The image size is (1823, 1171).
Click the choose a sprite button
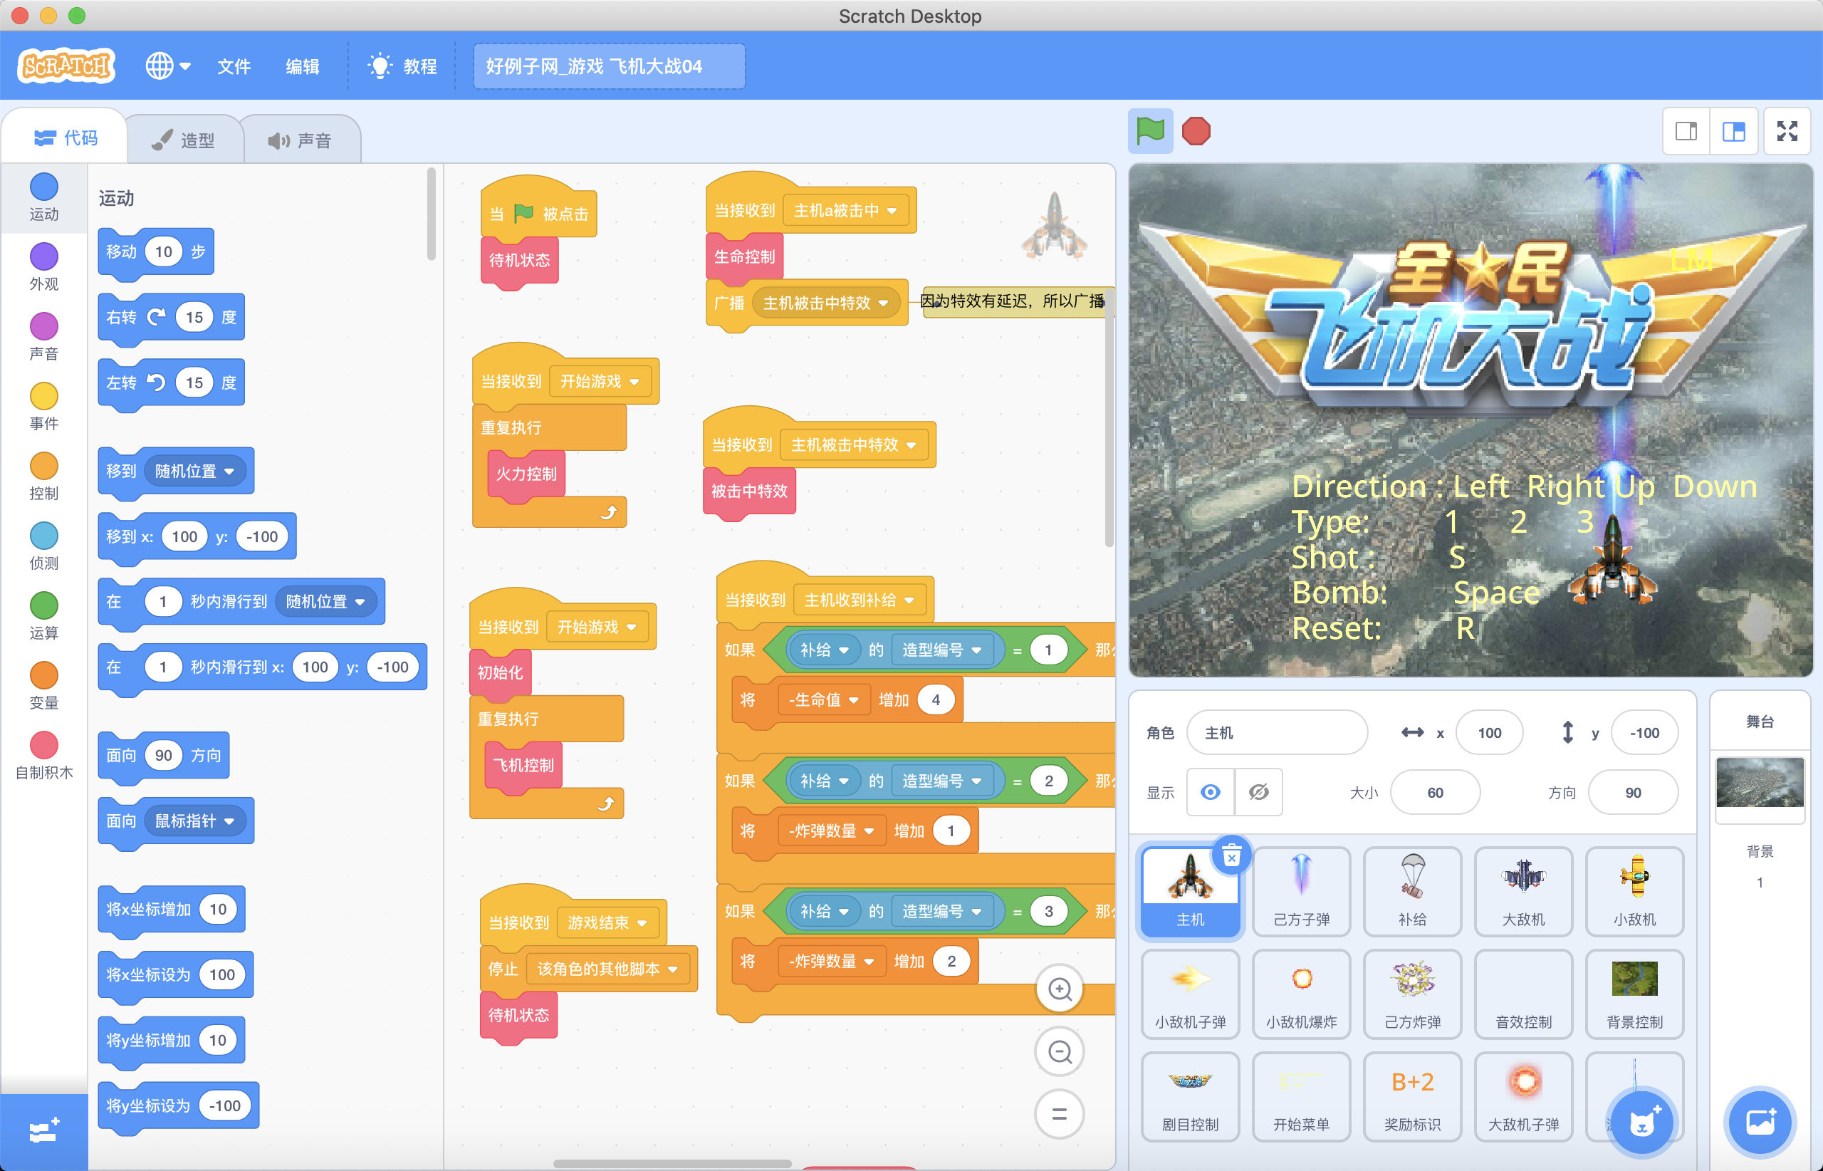coord(1643,1123)
